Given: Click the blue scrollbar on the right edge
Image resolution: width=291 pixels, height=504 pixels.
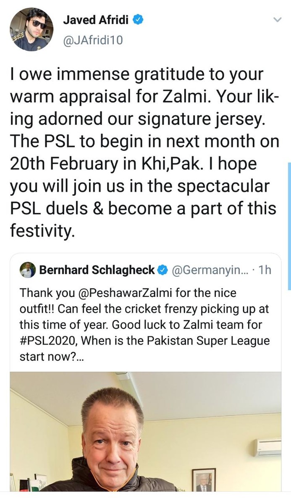Looking at the screenshot, I should pyautogui.click(x=289, y=227).
